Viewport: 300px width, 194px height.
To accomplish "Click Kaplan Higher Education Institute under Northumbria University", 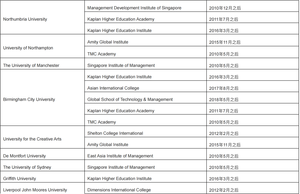I will (x=119, y=30).
